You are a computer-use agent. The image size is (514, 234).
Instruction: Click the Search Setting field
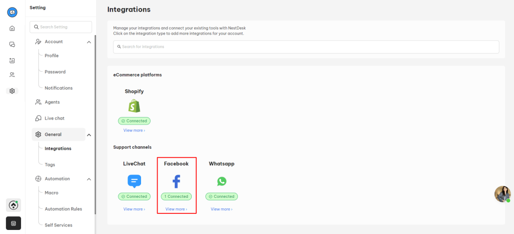pyautogui.click(x=61, y=27)
